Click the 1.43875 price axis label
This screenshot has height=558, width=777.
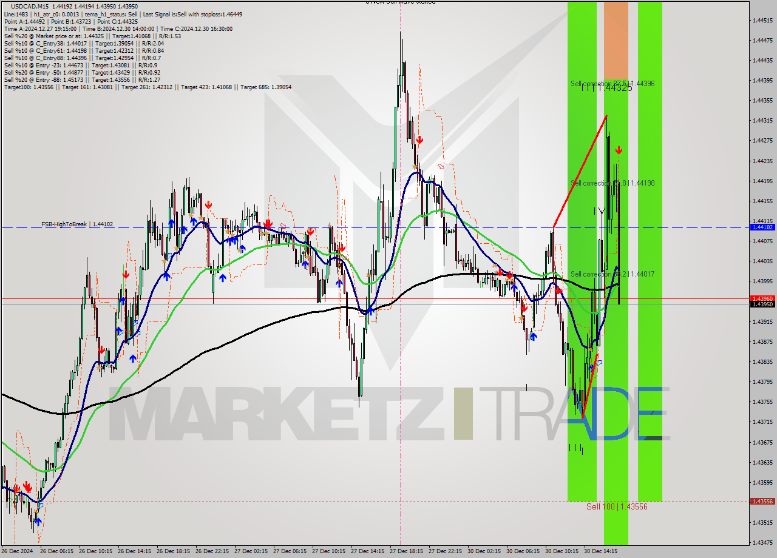coord(762,341)
